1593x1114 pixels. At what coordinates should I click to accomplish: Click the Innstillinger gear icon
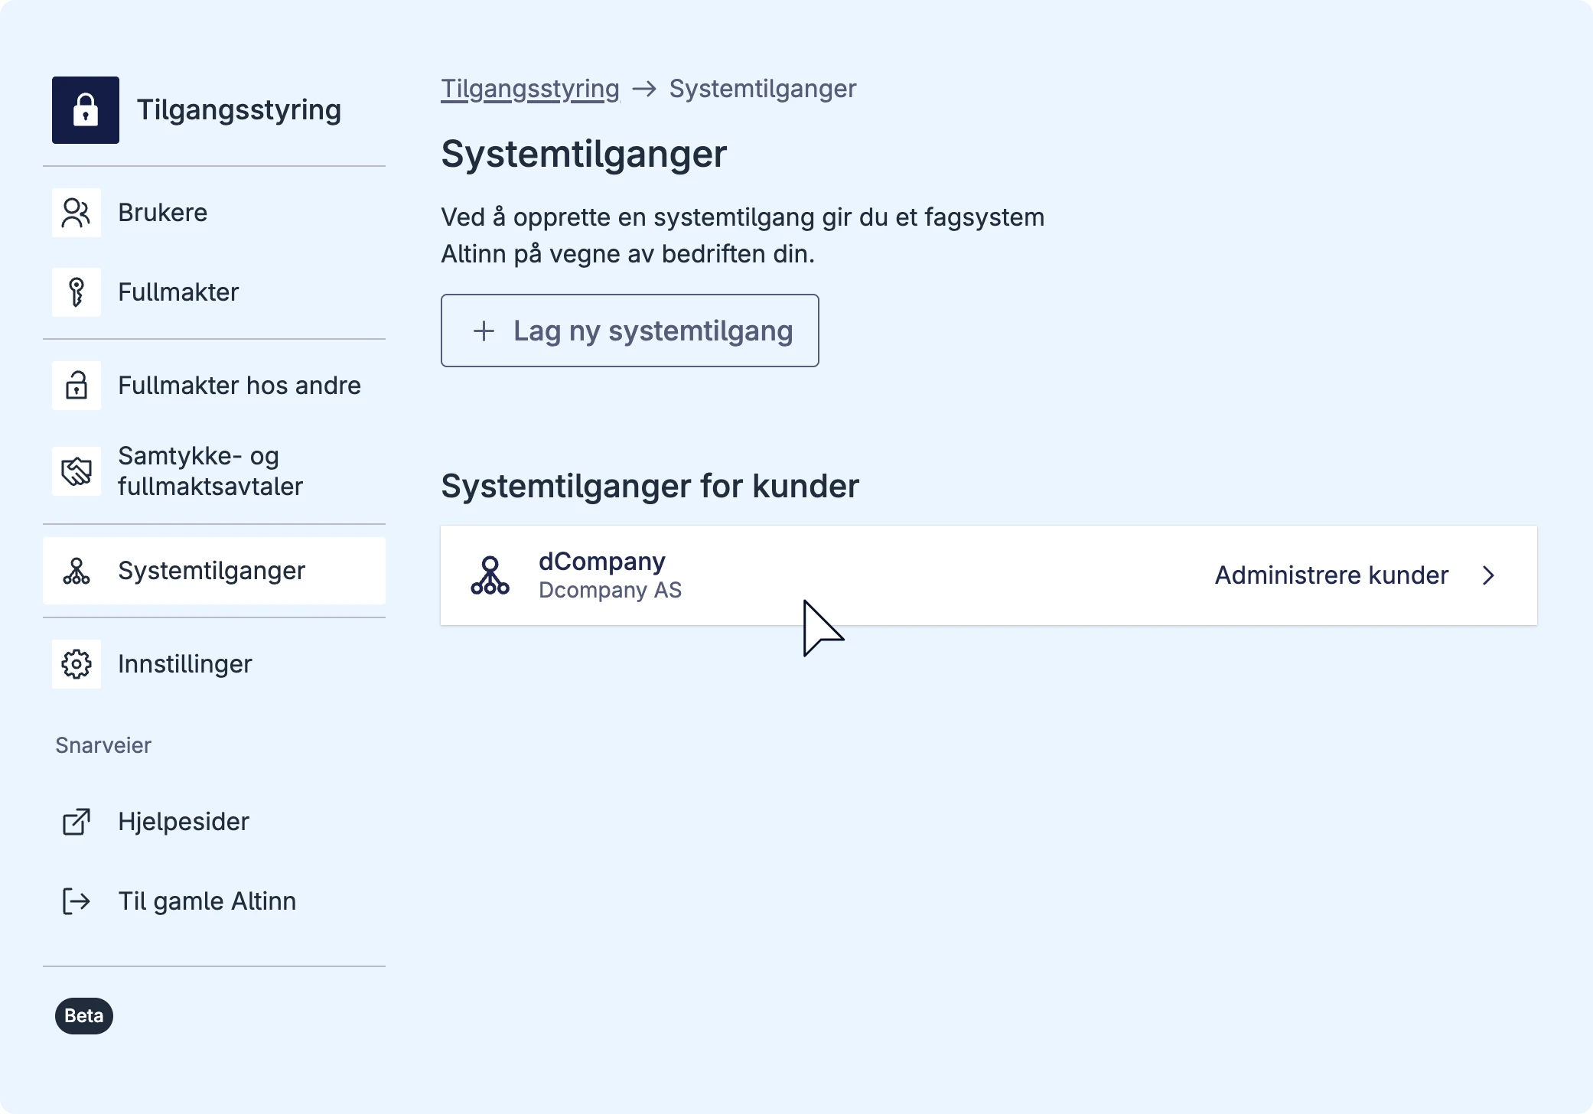click(x=77, y=664)
